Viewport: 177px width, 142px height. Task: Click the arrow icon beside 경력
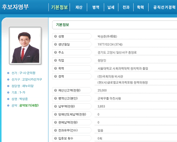coord(55,76)
